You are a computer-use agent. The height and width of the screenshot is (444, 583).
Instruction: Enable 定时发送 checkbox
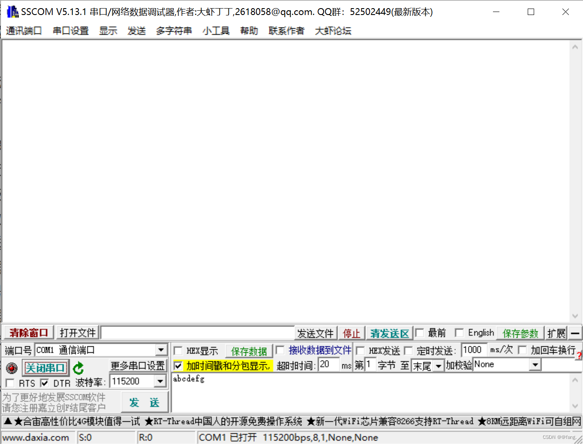pos(409,351)
